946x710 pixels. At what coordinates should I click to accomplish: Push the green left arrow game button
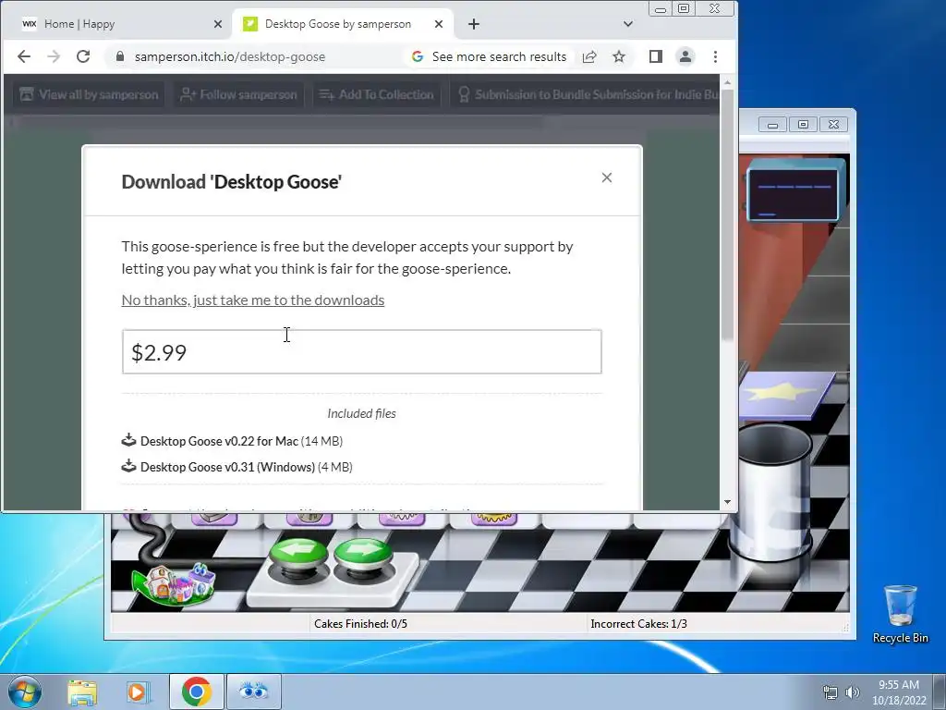pyautogui.click(x=298, y=558)
